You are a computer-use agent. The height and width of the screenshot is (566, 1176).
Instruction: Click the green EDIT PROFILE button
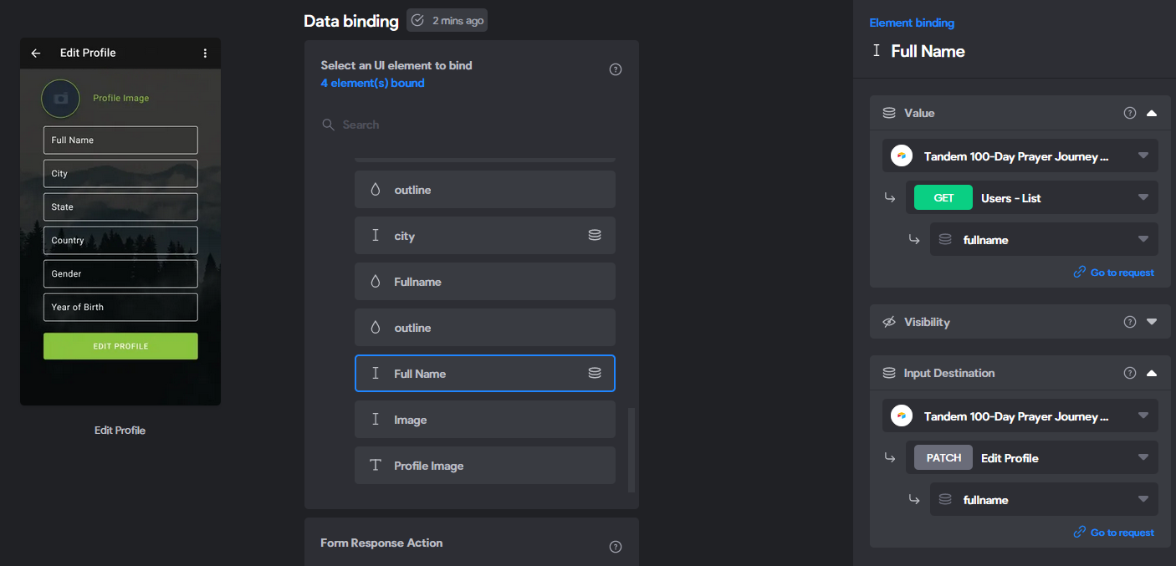(120, 346)
